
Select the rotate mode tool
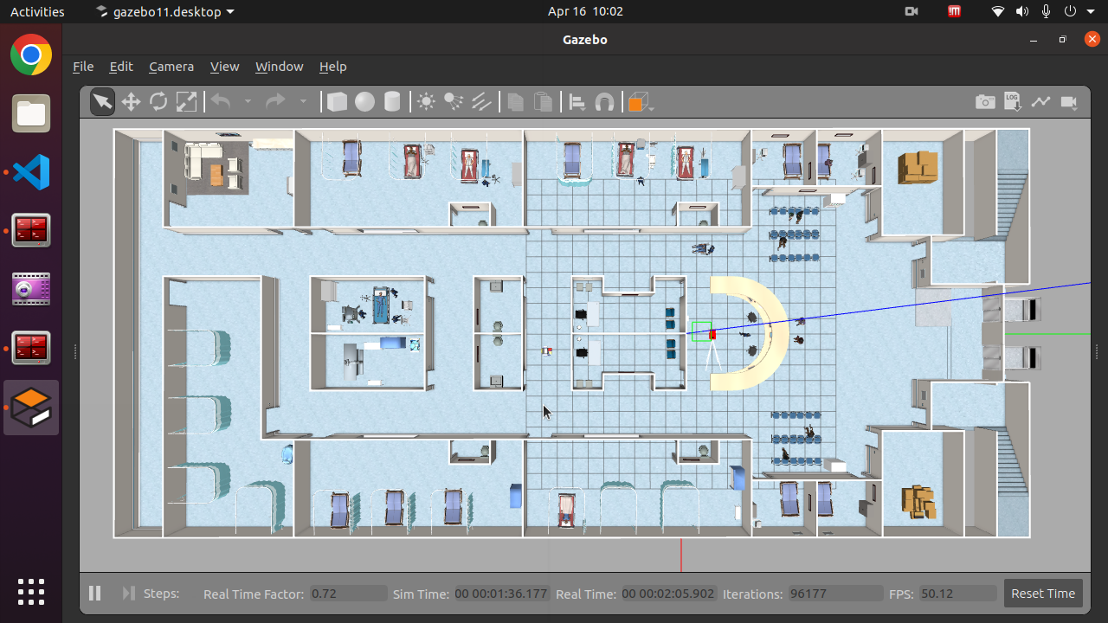[x=158, y=102]
